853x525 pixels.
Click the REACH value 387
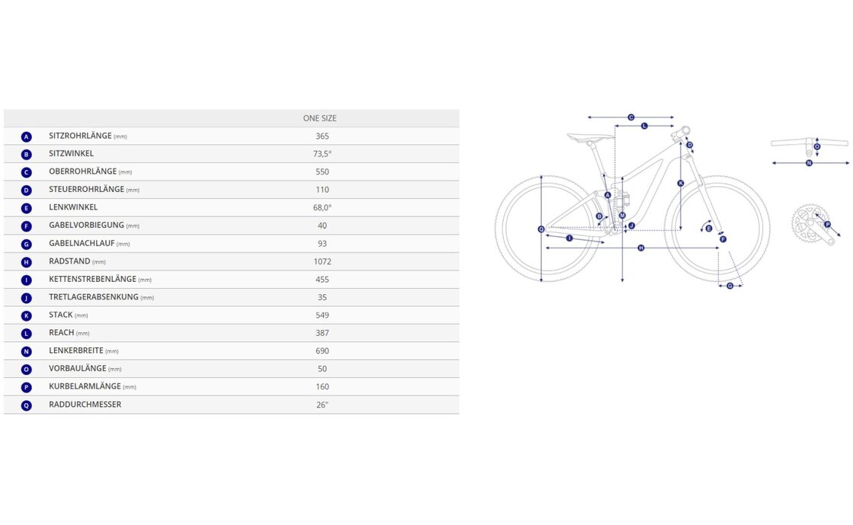(x=322, y=333)
